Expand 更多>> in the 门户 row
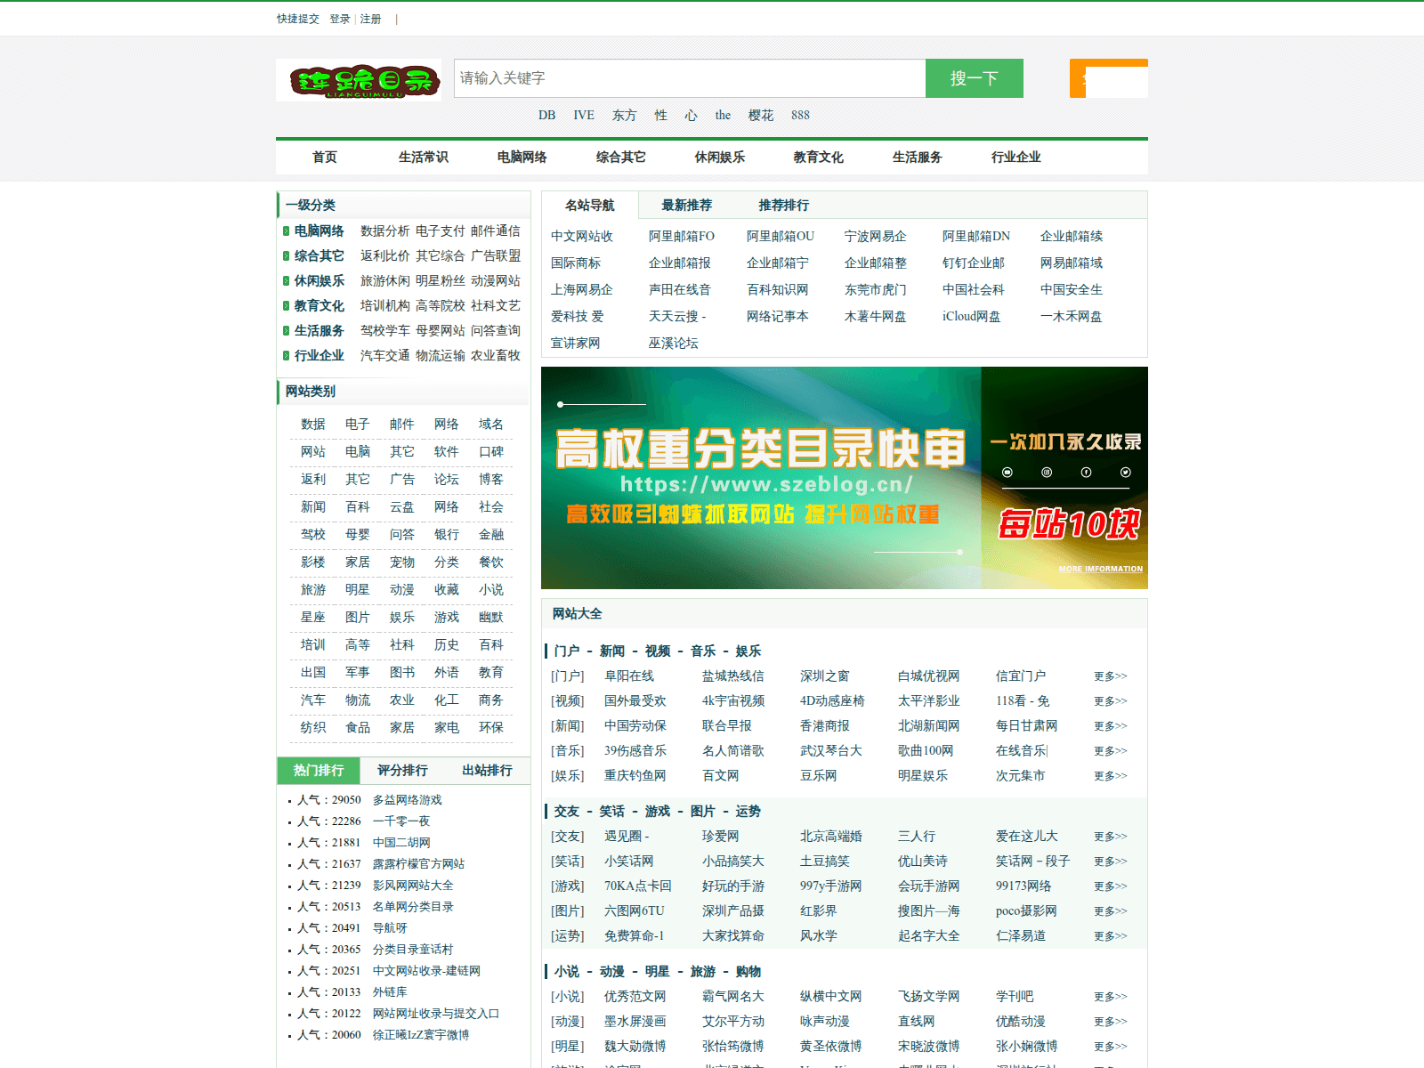The width and height of the screenshot is (1424, 1068). point(1110,676)
